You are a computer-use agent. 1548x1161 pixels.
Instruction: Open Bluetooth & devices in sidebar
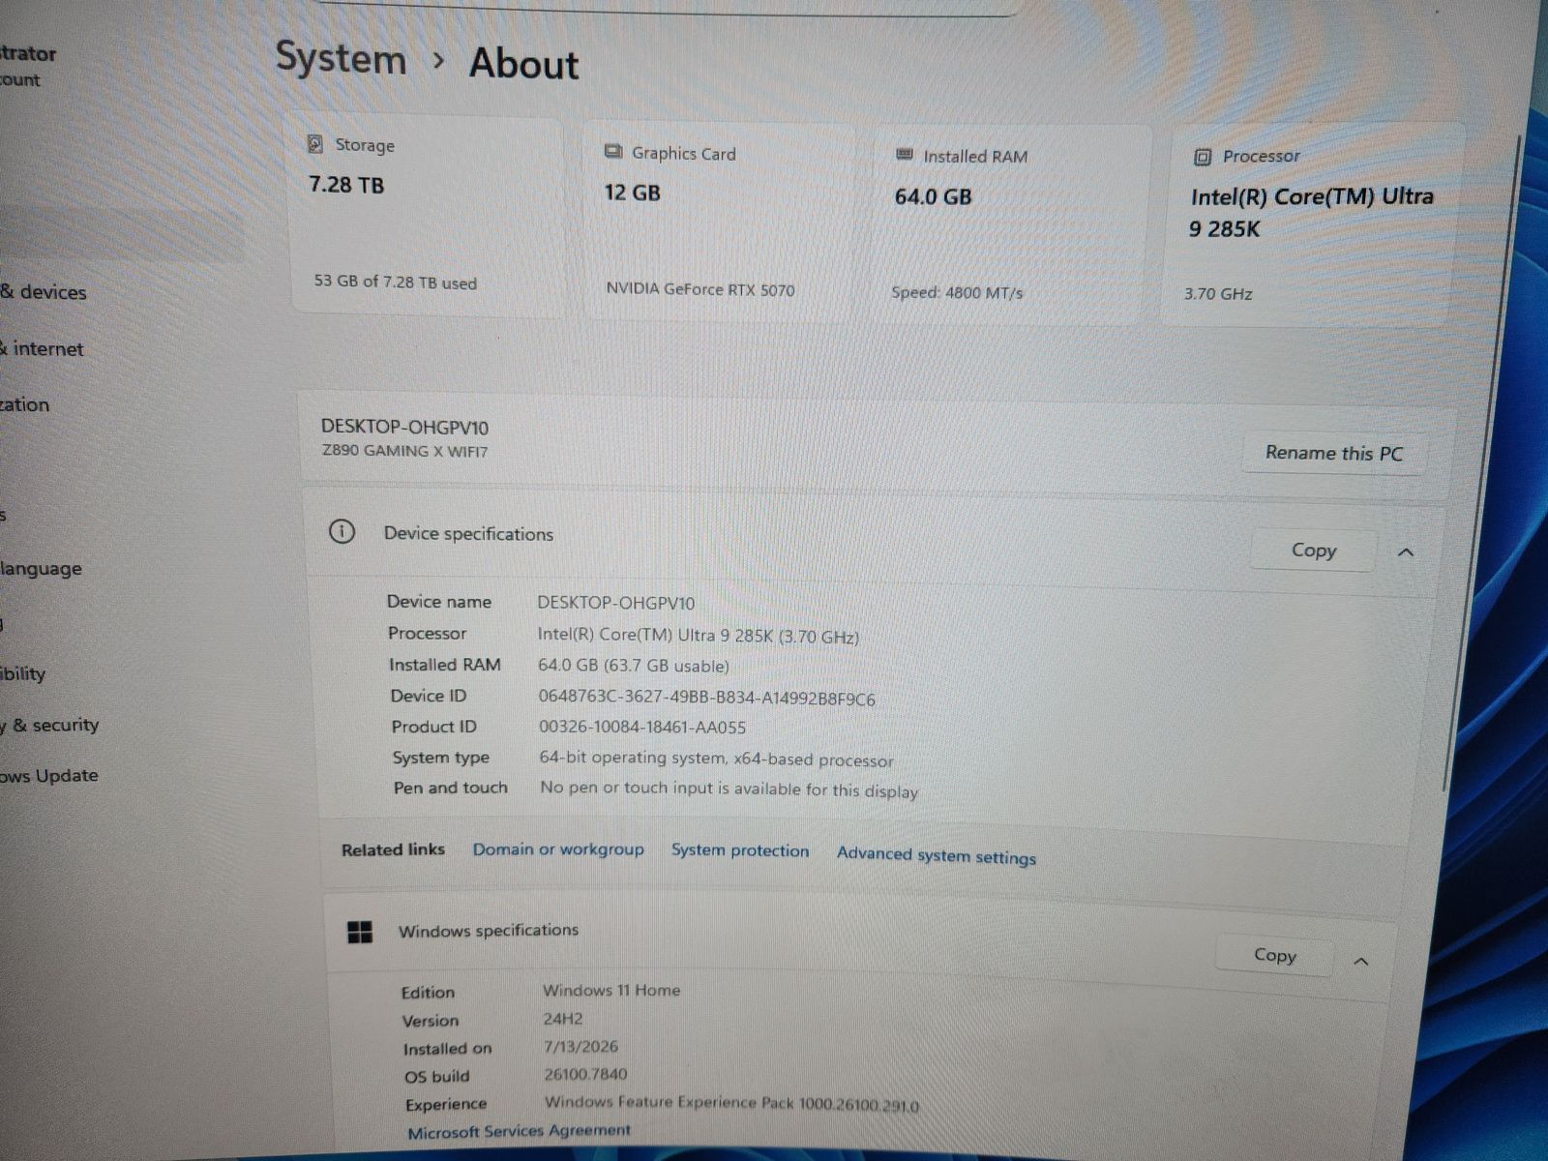[x=44, y=291]
